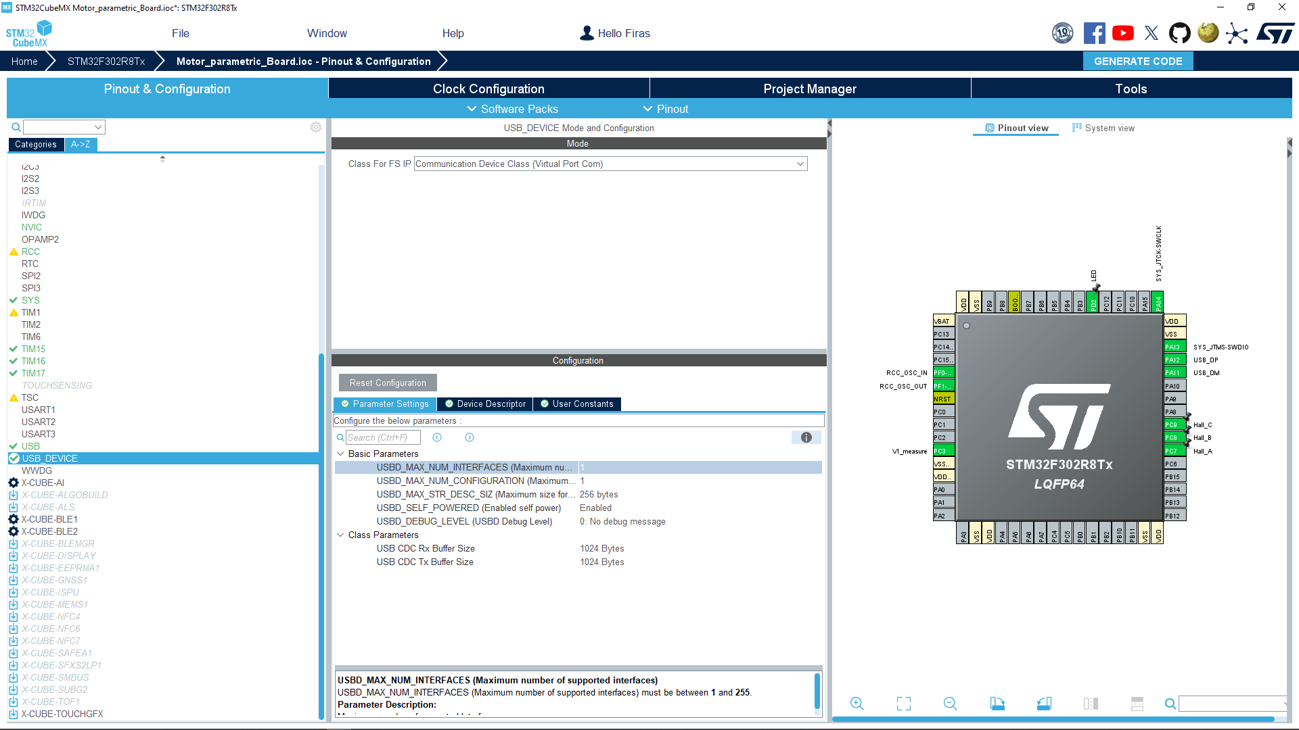Image resolution: width=1299 pixels, height=730 pixels.
Task: Rotate the chip view clockwise
Action: (x=997, y=704)
